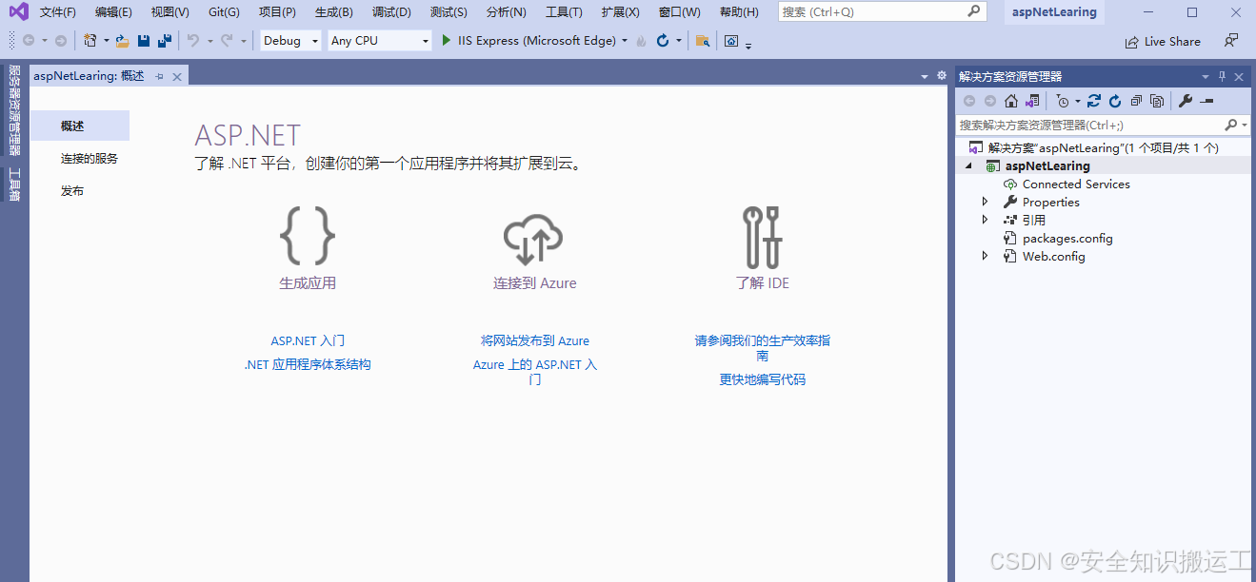Open New Project dropdown arrow
1256x582 pixels.
[x=106, y=41]
